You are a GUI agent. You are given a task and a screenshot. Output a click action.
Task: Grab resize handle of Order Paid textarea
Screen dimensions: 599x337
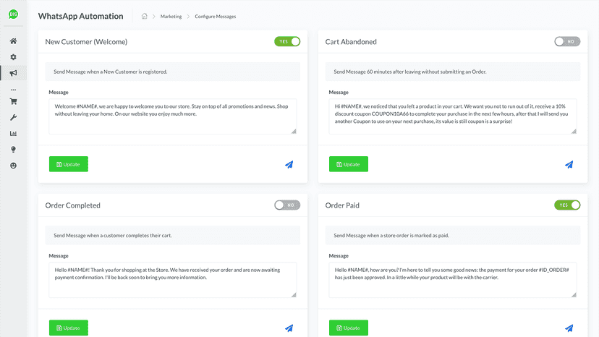pyautogui.click(x=574, y=294)
